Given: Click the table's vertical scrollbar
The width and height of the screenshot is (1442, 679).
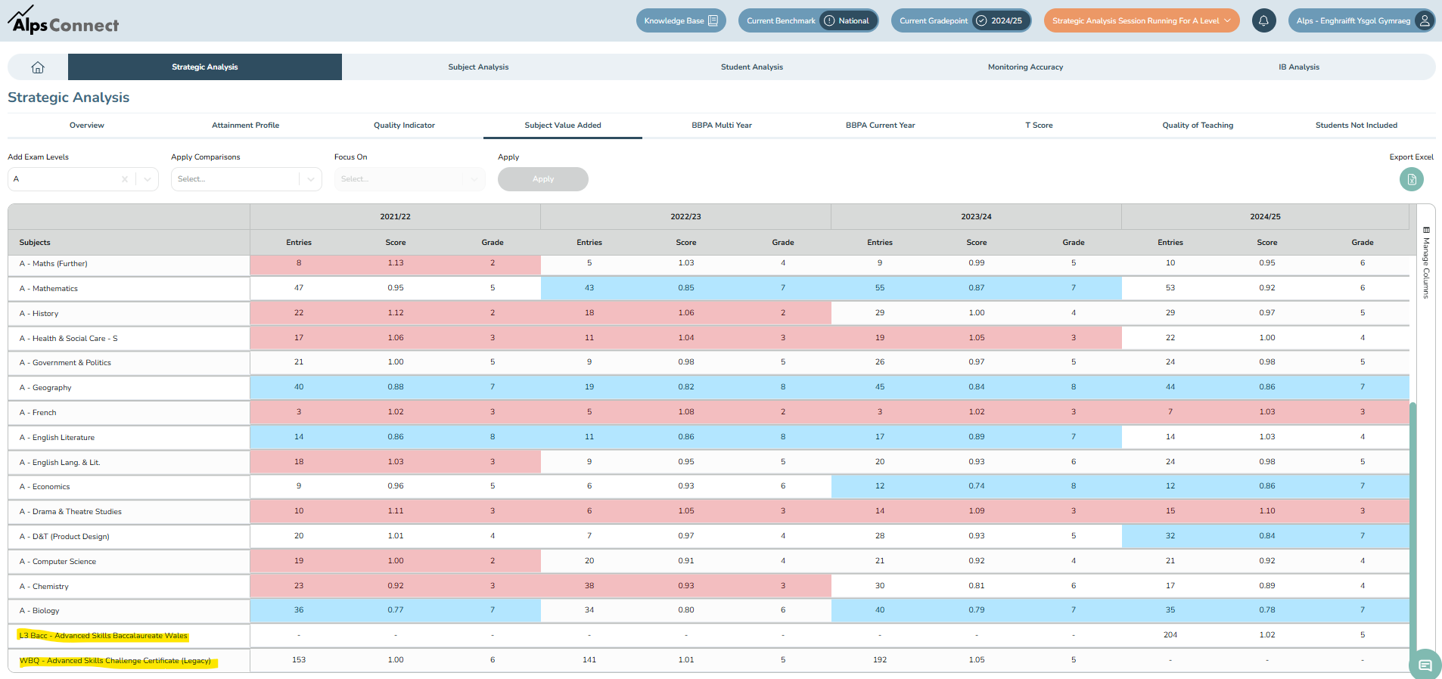Looking at the screenshot, I should pyautogui.click(x=1412, y=529).
